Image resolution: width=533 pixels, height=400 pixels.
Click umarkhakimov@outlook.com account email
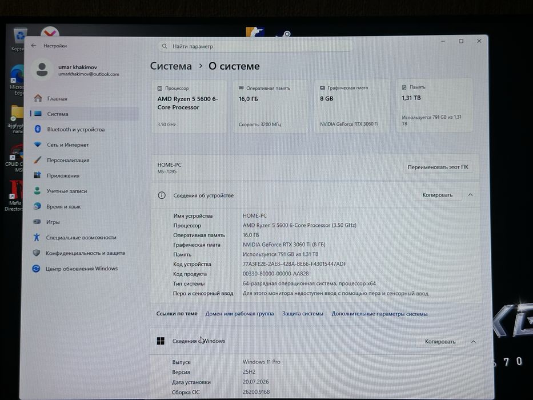(89, 74)
